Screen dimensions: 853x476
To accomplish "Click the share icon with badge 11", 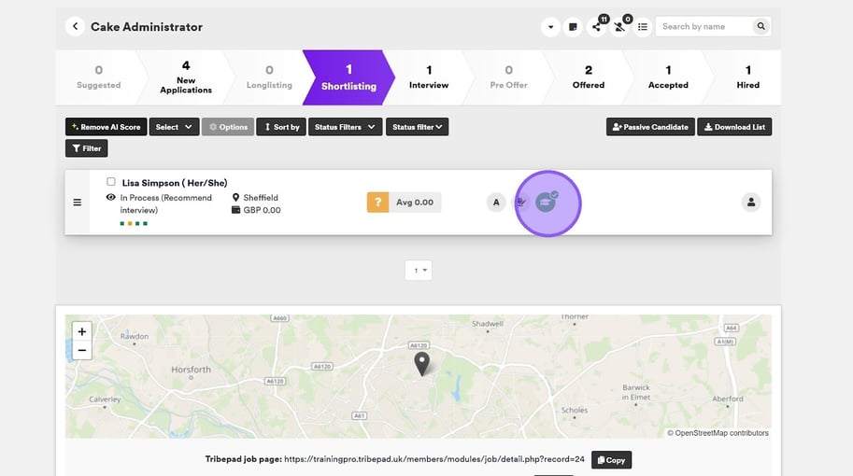I will point(597,27).
